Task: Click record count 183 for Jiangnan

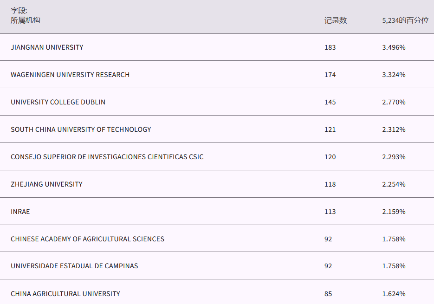Action: [330, 47]
